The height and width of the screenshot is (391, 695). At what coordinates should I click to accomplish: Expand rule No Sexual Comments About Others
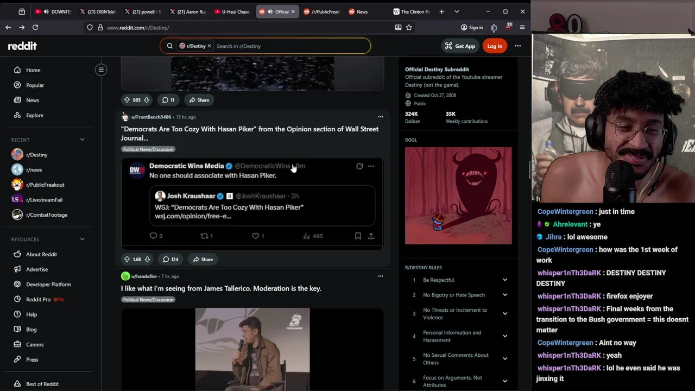504,359
